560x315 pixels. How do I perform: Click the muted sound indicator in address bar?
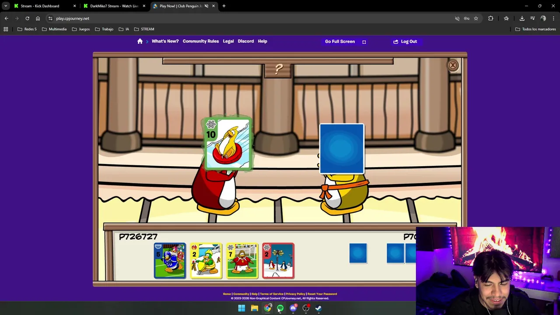457,18
